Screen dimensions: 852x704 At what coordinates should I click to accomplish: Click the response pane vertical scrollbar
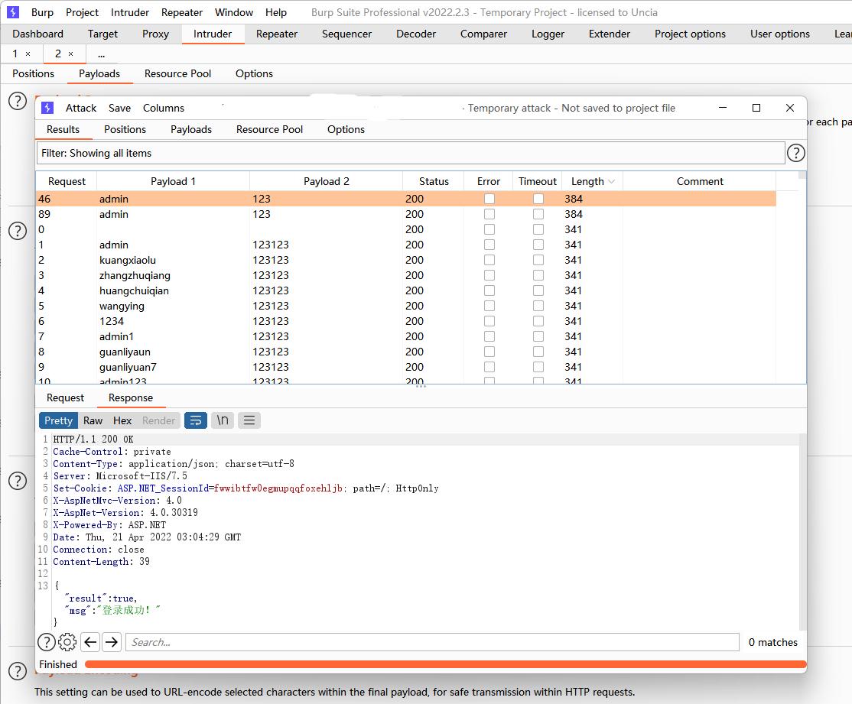point(802,531)
